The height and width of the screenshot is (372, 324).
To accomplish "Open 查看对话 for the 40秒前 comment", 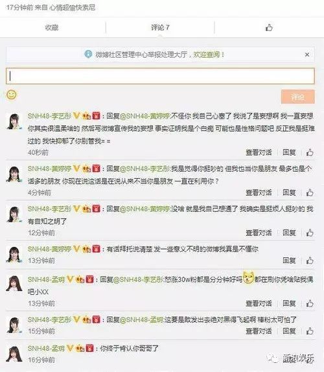I will click(259, 152).
